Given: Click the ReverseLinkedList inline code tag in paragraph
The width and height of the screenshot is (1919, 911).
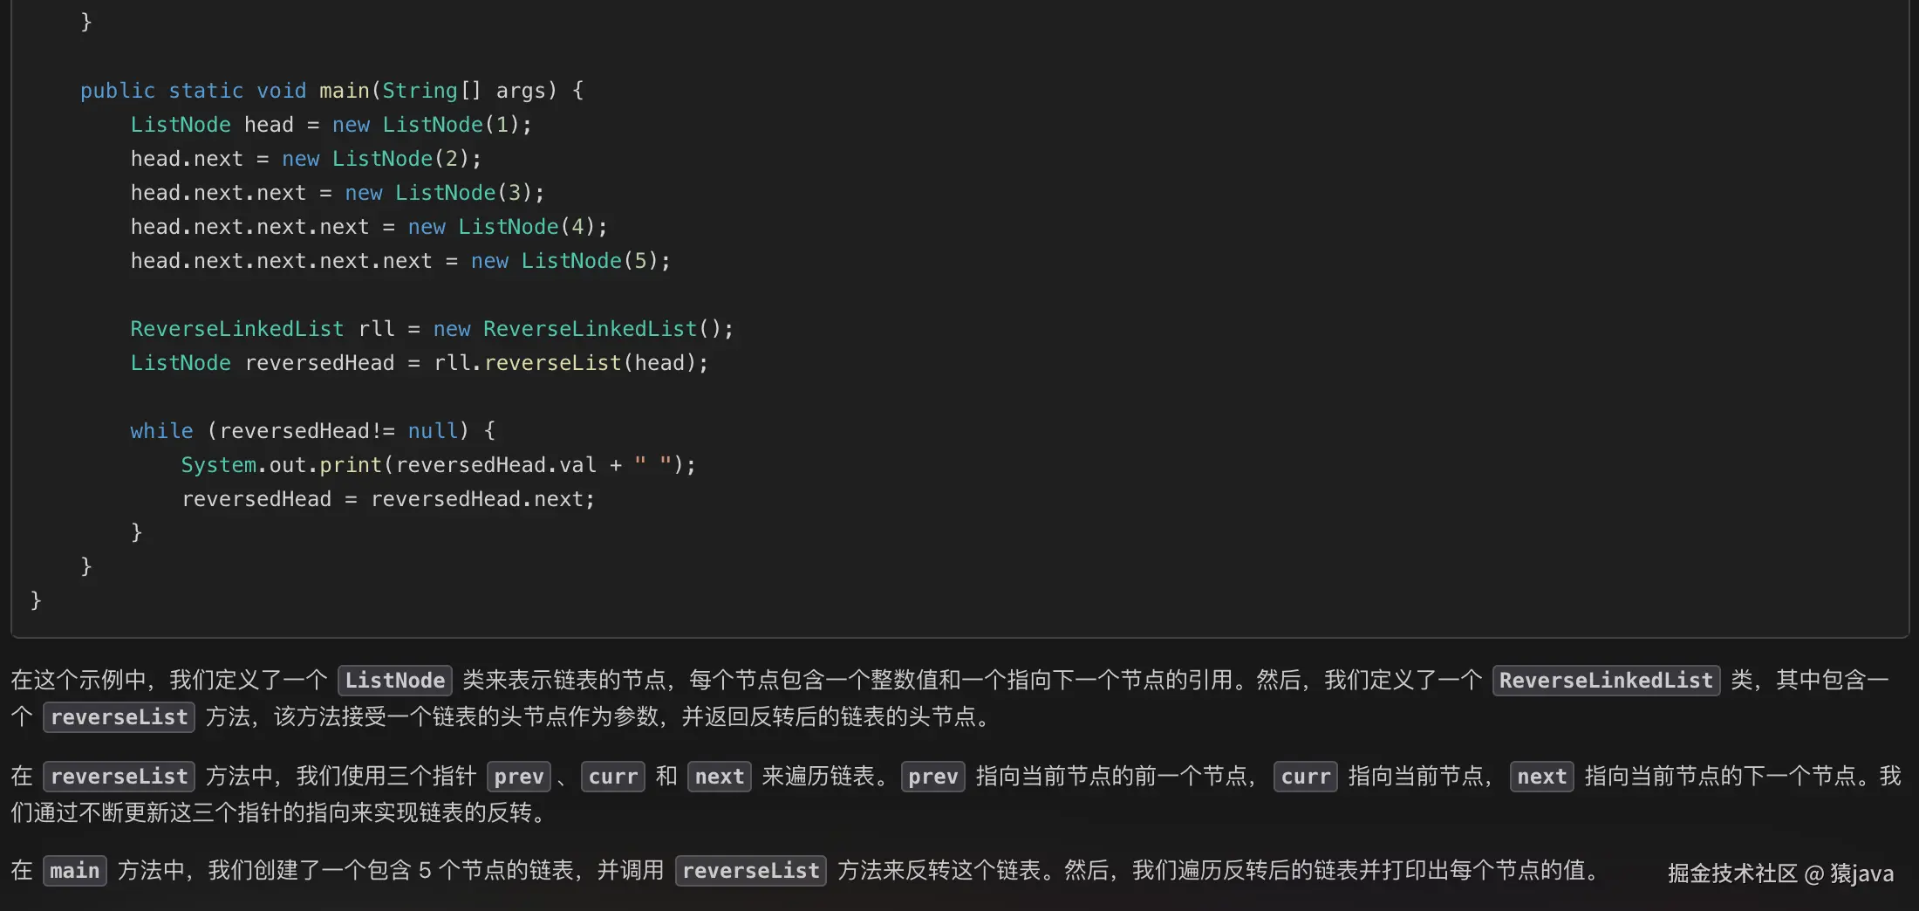Looking at the screenshot, I should click(1606, 680).
